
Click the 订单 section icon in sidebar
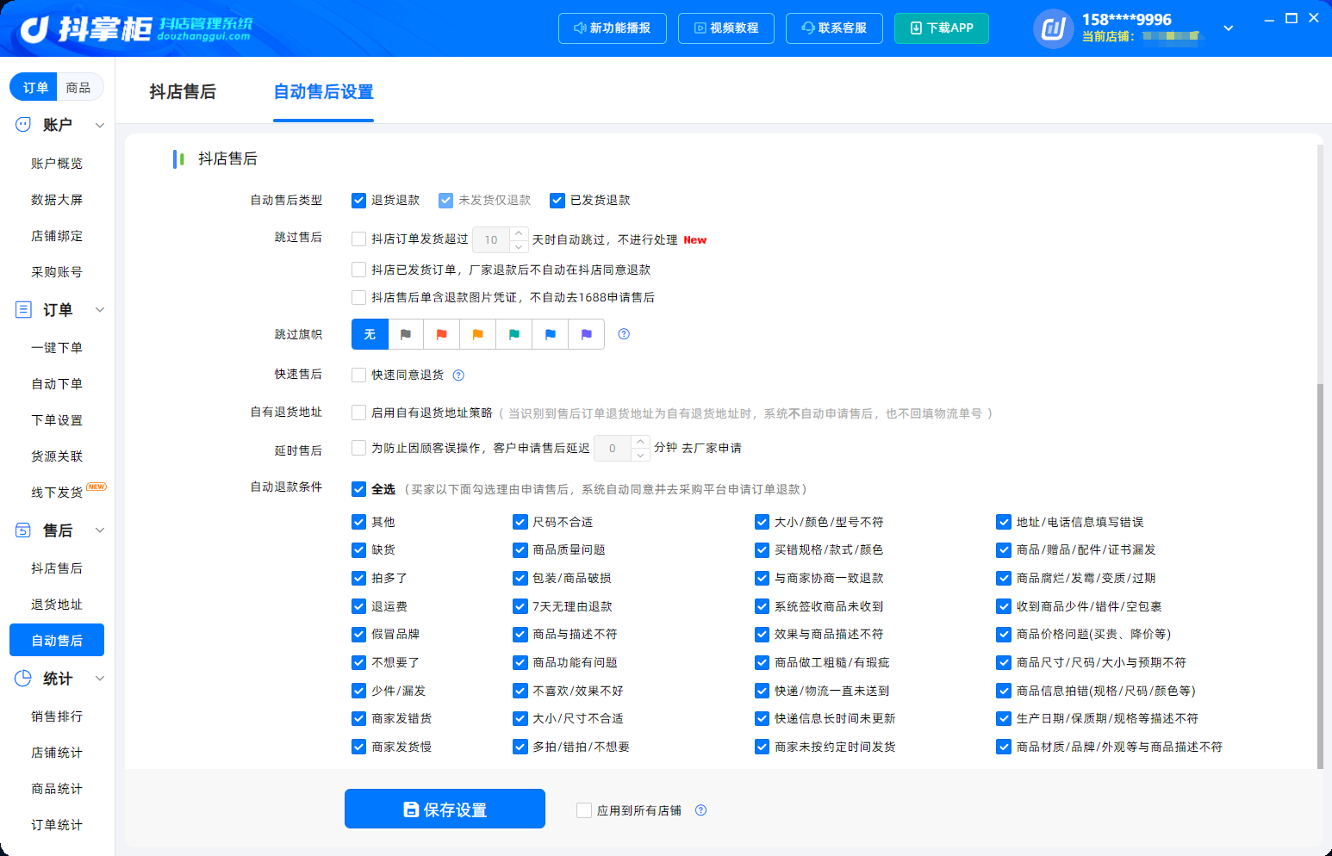[x=23, y=310]
